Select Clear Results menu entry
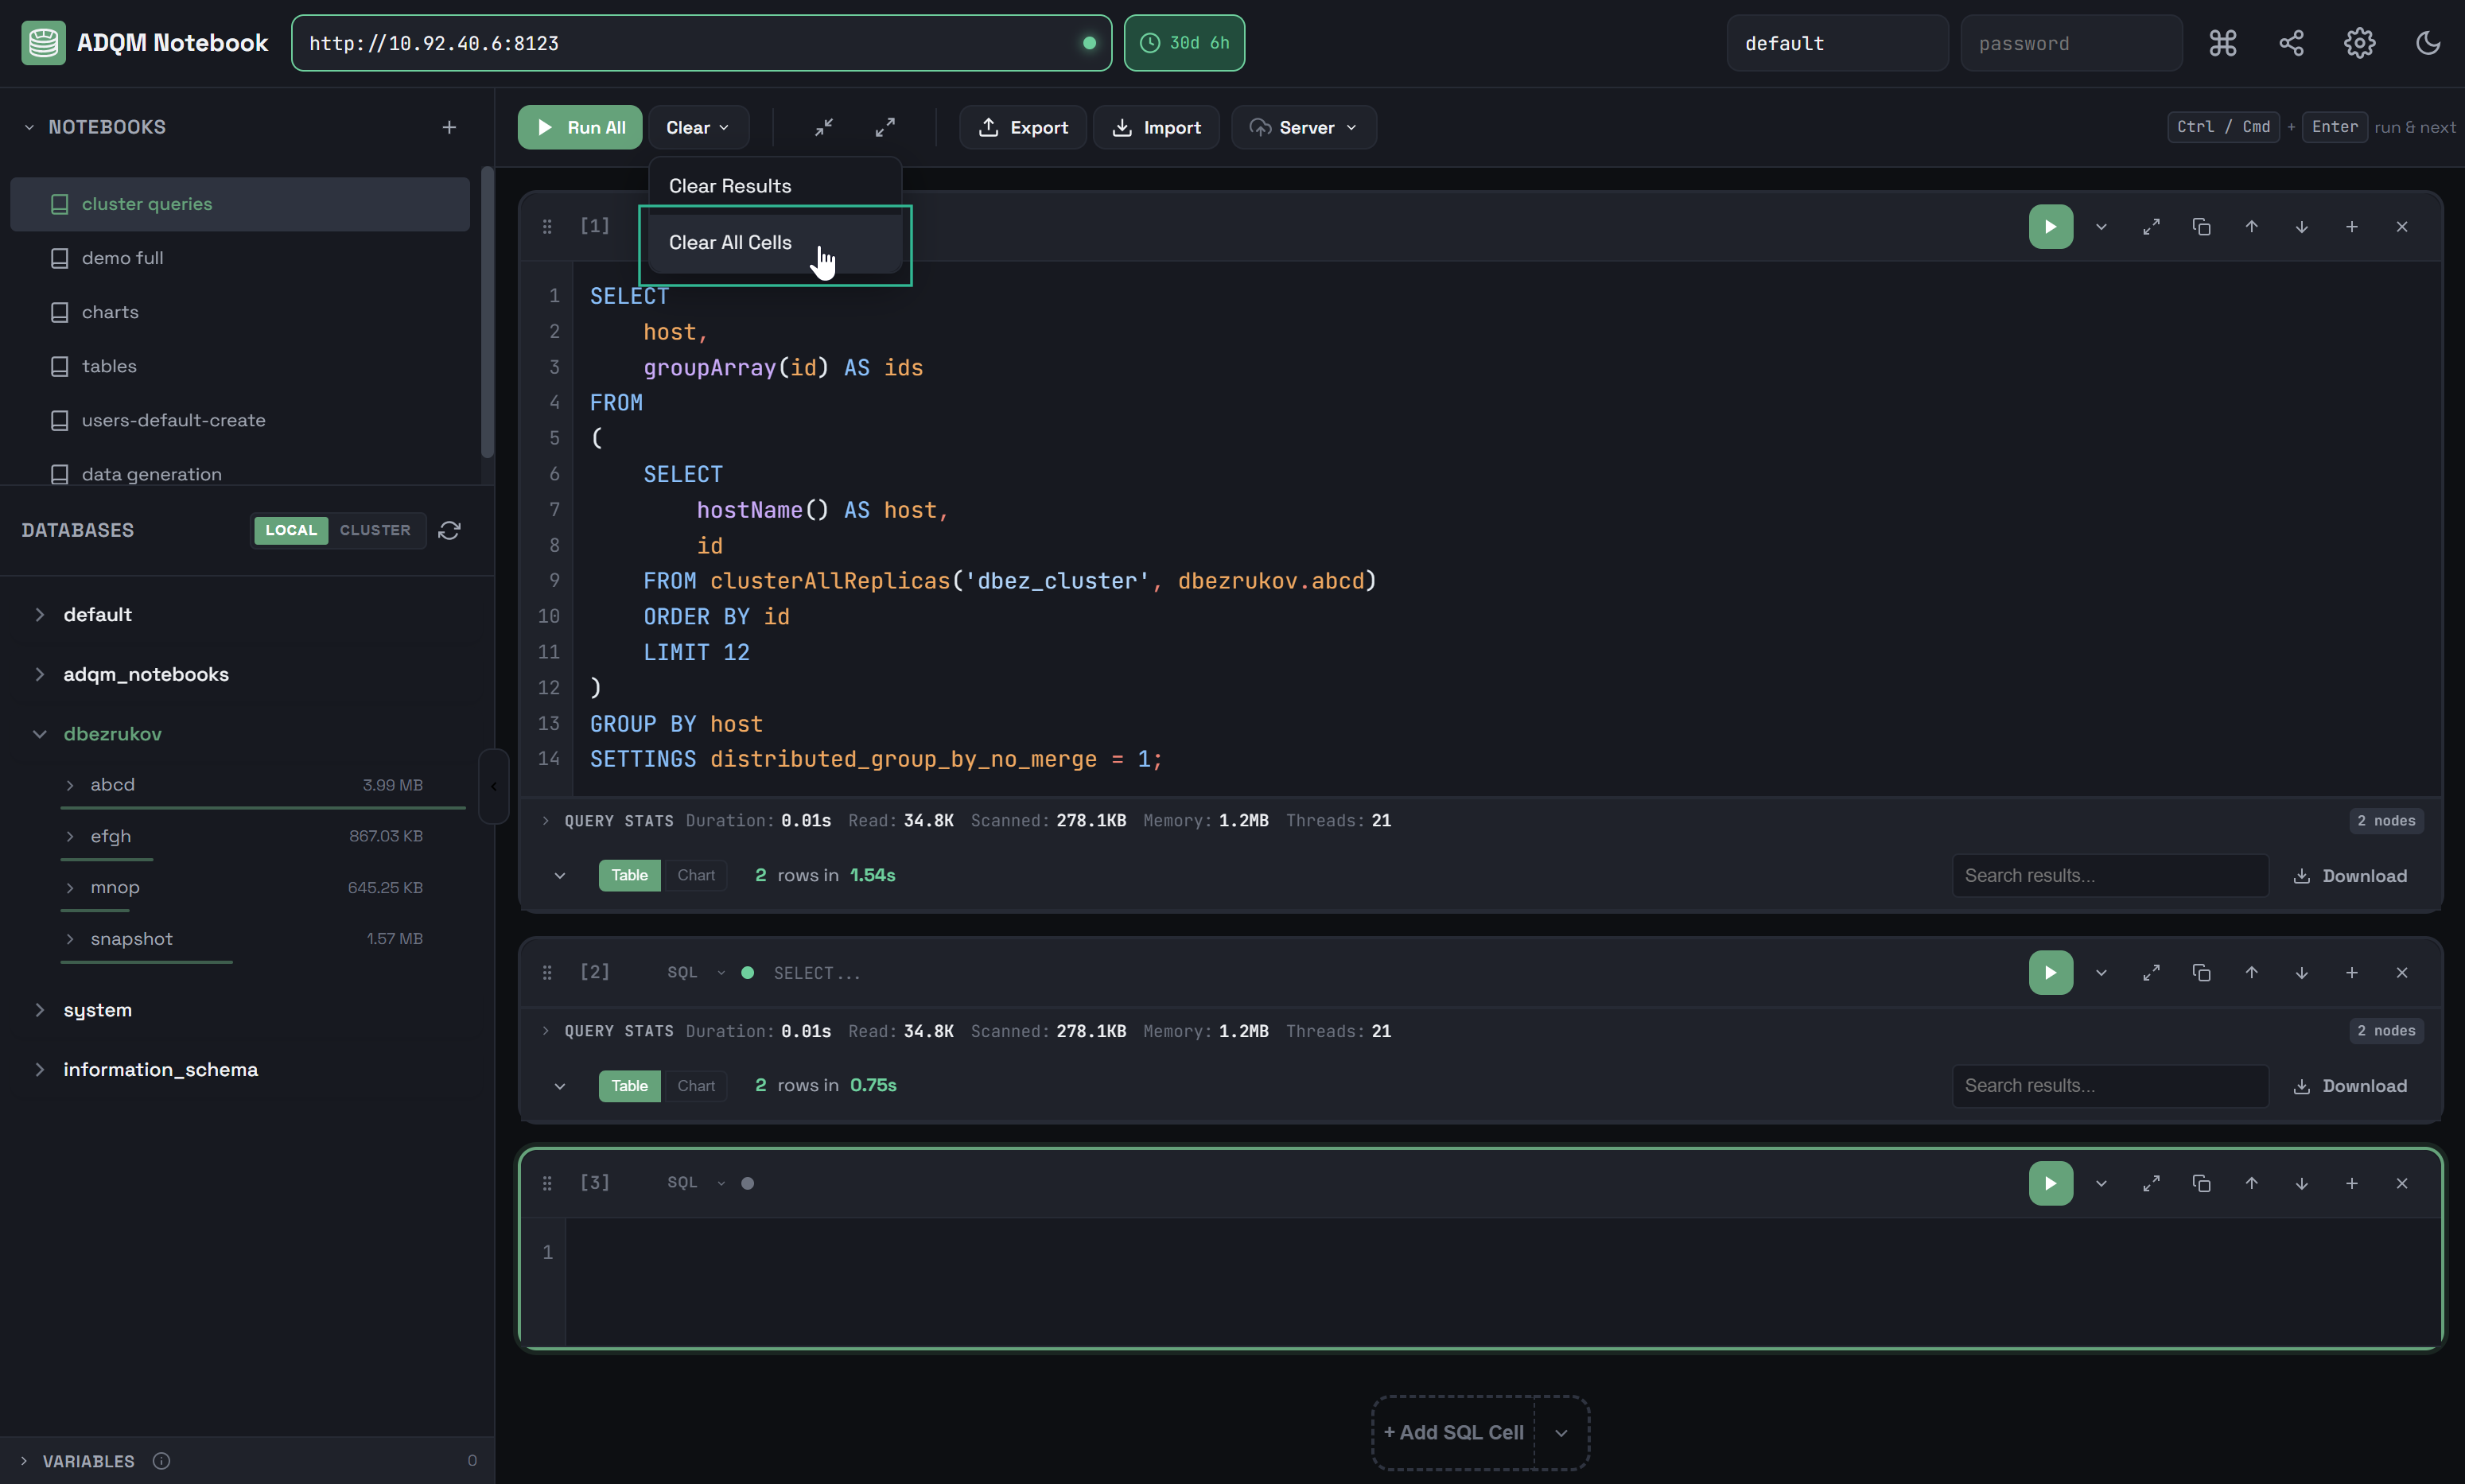The image size is (2465, 1484). [x=730, y=186]
